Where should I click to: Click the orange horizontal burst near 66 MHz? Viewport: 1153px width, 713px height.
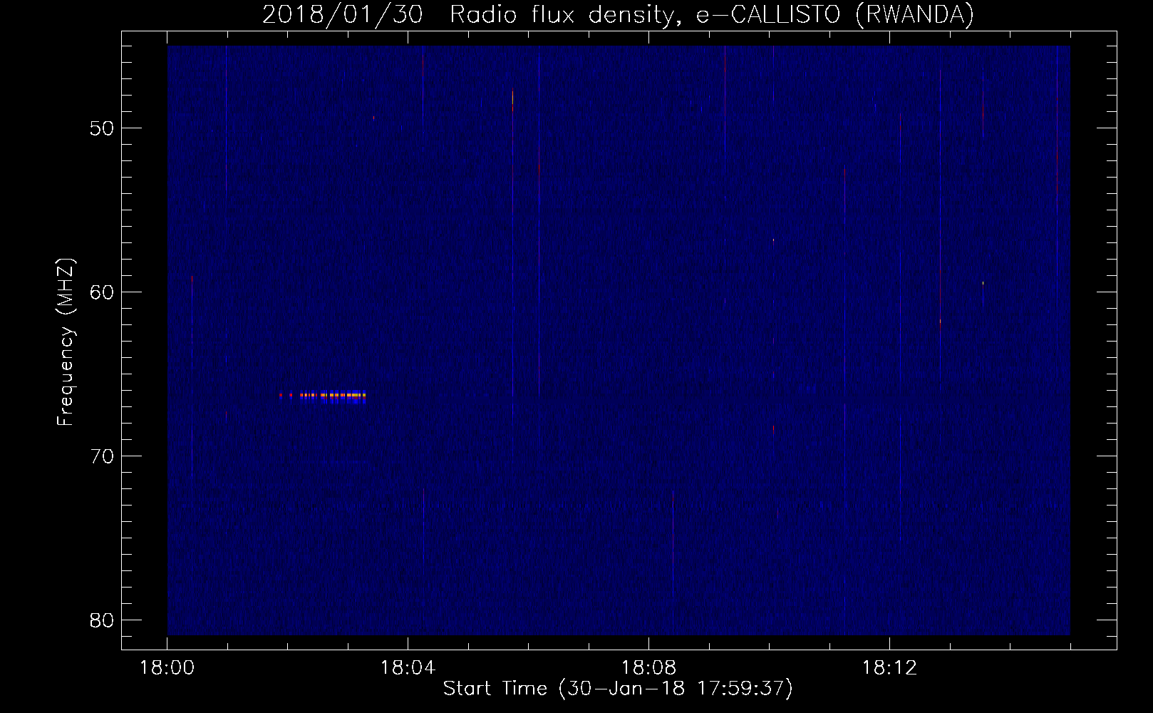(x=323, y=395)
